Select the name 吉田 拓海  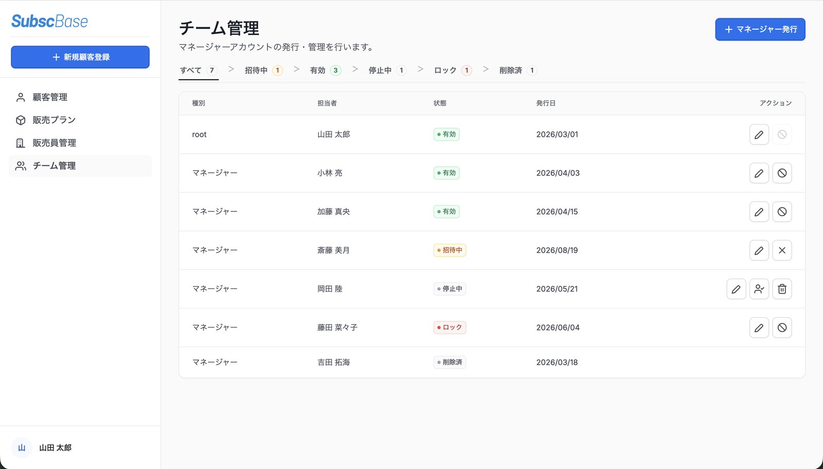click(x=334, y=363)
